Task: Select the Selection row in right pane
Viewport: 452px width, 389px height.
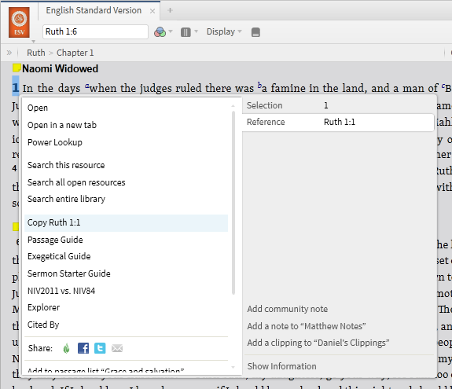Action: pos(339,105)
